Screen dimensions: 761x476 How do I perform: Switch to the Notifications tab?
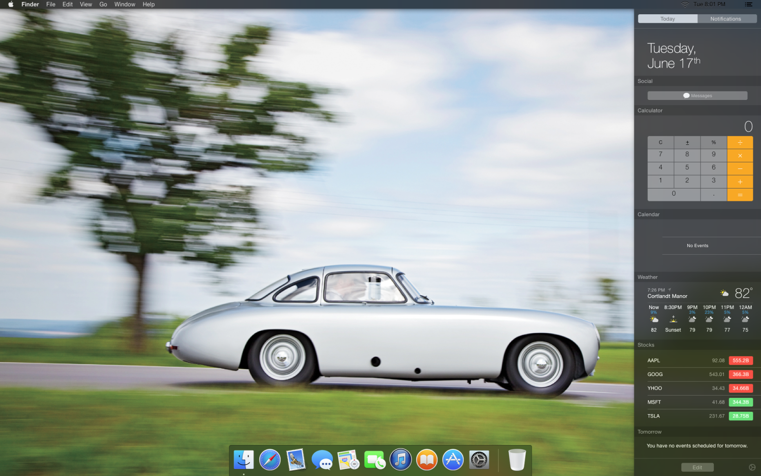(725, 19)
